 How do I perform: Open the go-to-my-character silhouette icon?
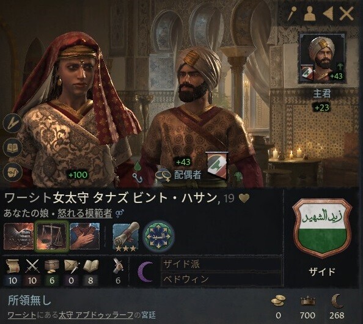click(x=310, y=13)
